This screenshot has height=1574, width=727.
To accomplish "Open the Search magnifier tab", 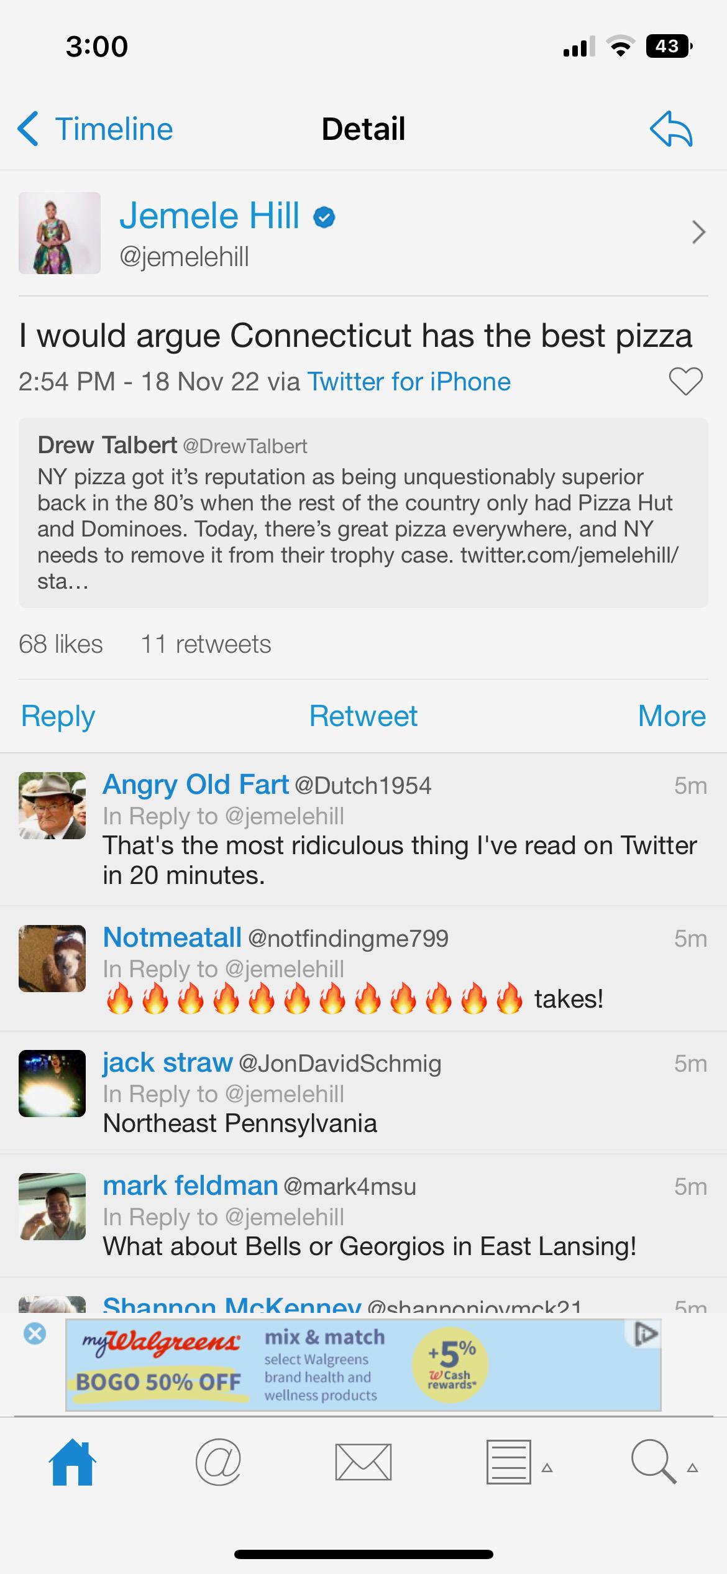I will 654,1462.
